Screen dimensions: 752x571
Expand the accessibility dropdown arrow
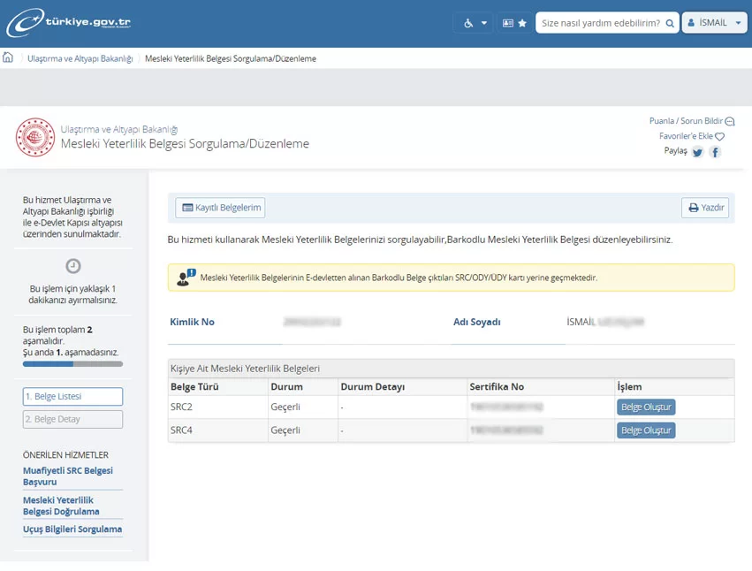coord(484,23)
